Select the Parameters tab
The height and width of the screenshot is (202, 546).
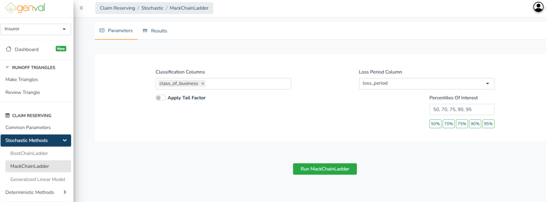pos(116,31)
